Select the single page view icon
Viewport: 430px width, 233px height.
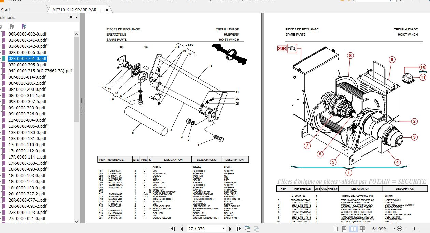click(335, 229)
